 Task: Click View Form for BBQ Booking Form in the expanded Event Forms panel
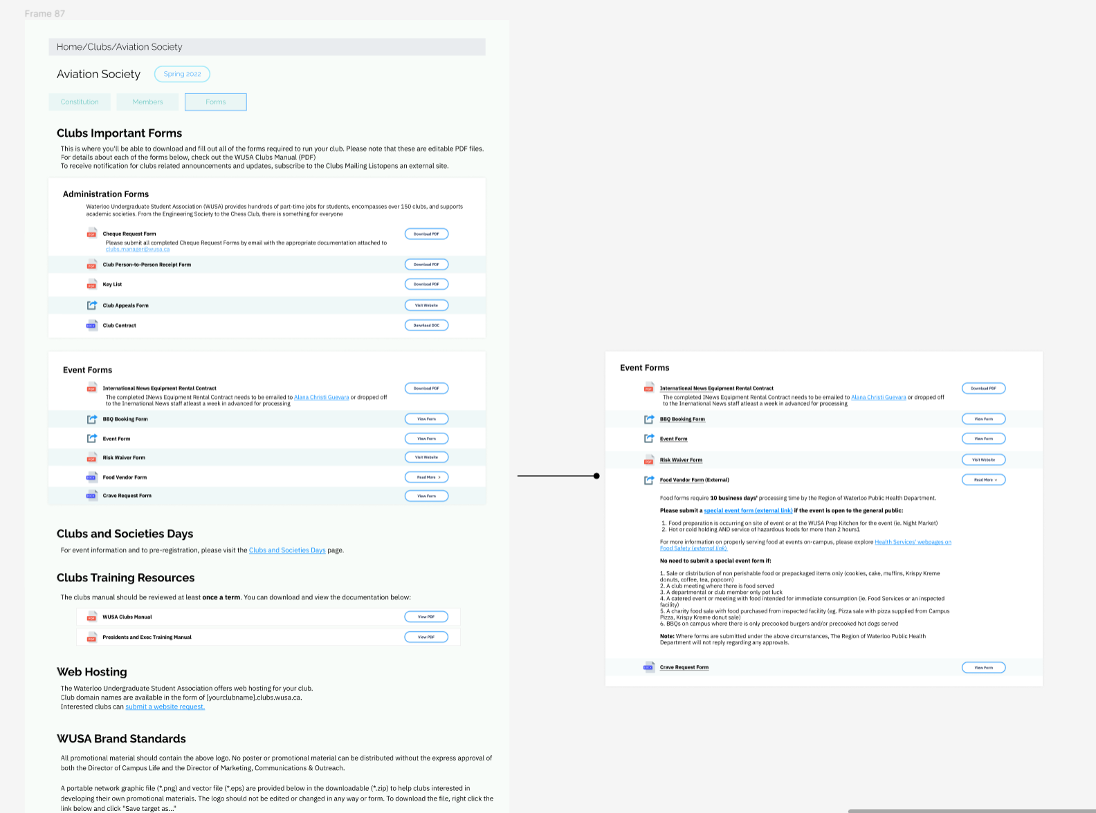984,419
